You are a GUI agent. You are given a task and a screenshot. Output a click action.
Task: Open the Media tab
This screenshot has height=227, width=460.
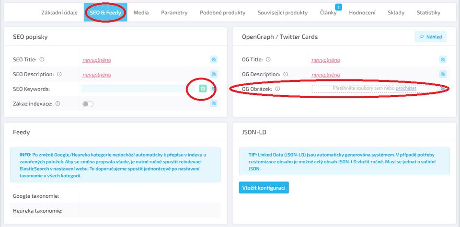[x=141, y=12]
